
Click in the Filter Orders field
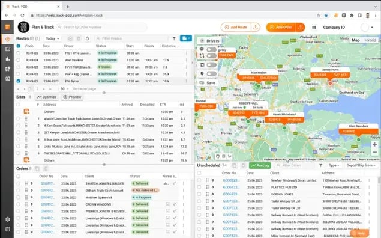pos(295,165)
